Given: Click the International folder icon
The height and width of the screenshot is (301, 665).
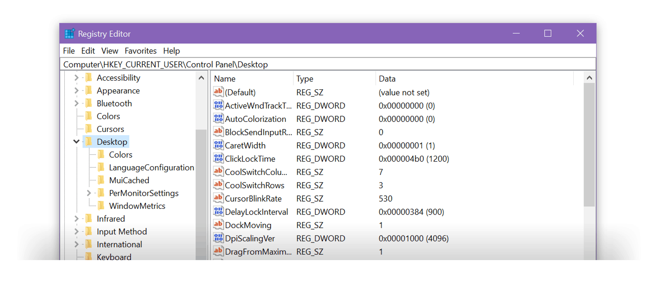Looking at the screenshot, I should click(x=89, y=244).
